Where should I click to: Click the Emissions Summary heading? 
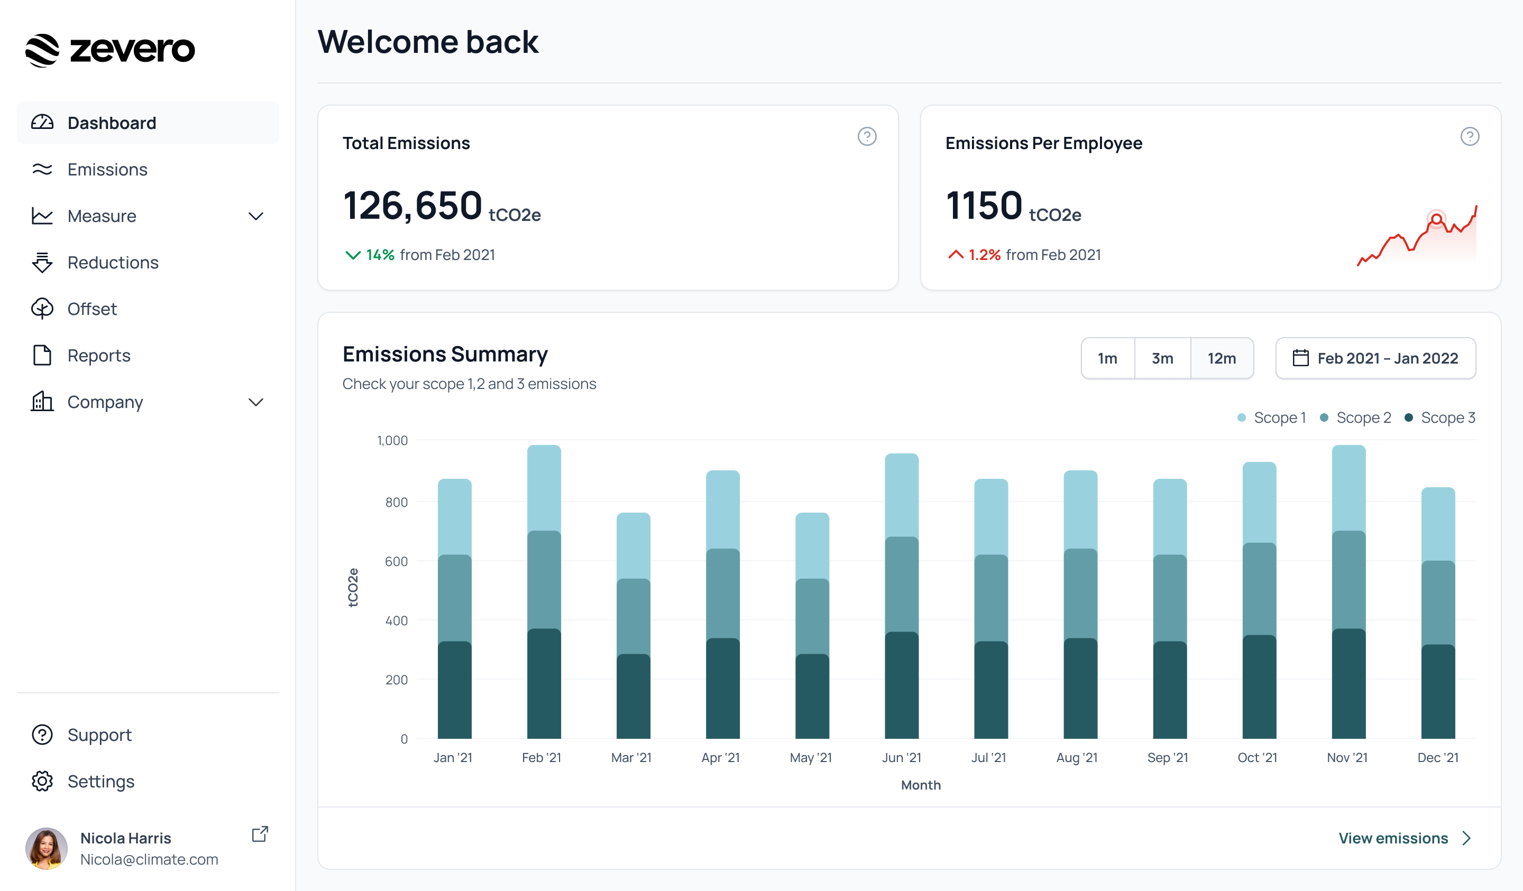[x=445, y=354]
